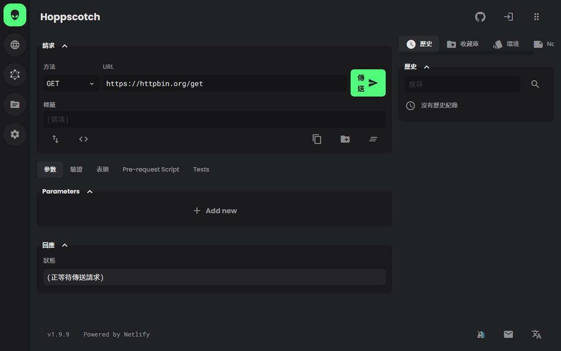The image size is (561, 351).
Task: Click the 搜尋 history search field
Action: pyautogui.click(x=462, y=84)
